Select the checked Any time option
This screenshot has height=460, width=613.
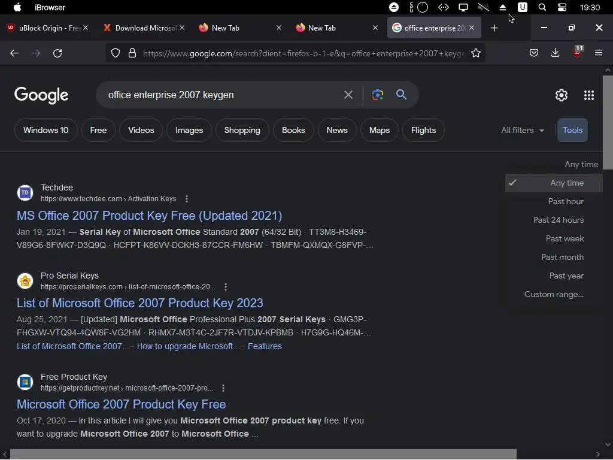click(554, 183)
